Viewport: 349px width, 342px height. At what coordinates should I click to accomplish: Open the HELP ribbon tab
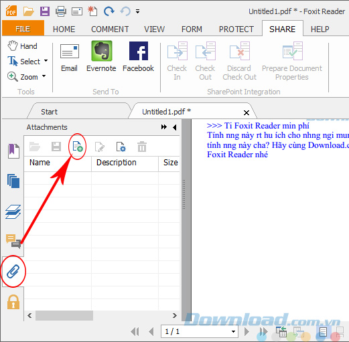(320, 29)
